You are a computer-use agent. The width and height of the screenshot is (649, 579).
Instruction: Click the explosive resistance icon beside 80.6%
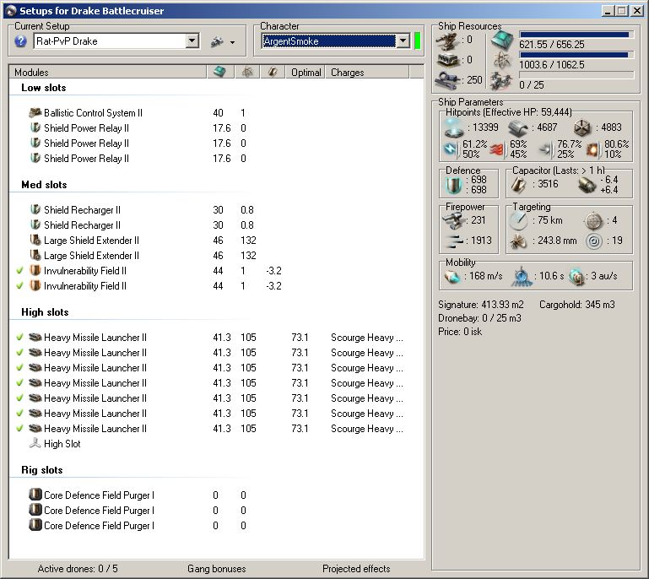coord(593,149)
